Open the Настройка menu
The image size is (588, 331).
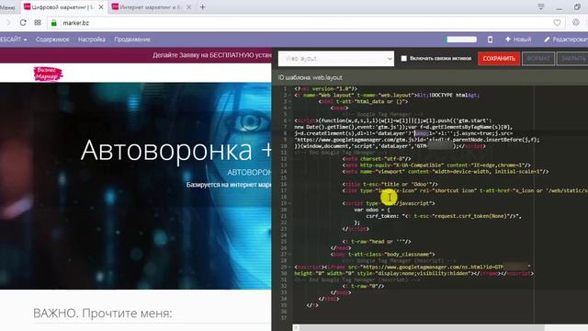point(92,40)
